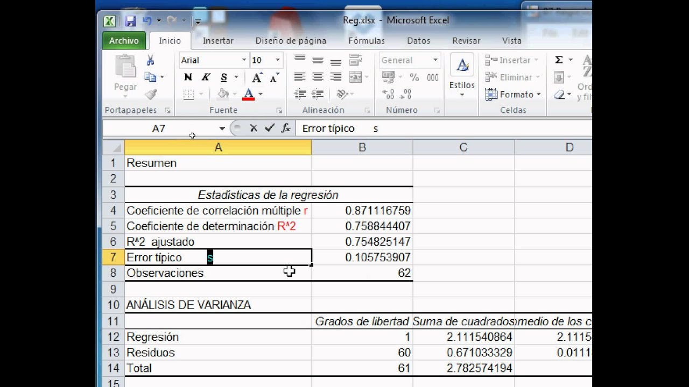
Task: Open the General number format dropdown
Action: coord(435,60)
